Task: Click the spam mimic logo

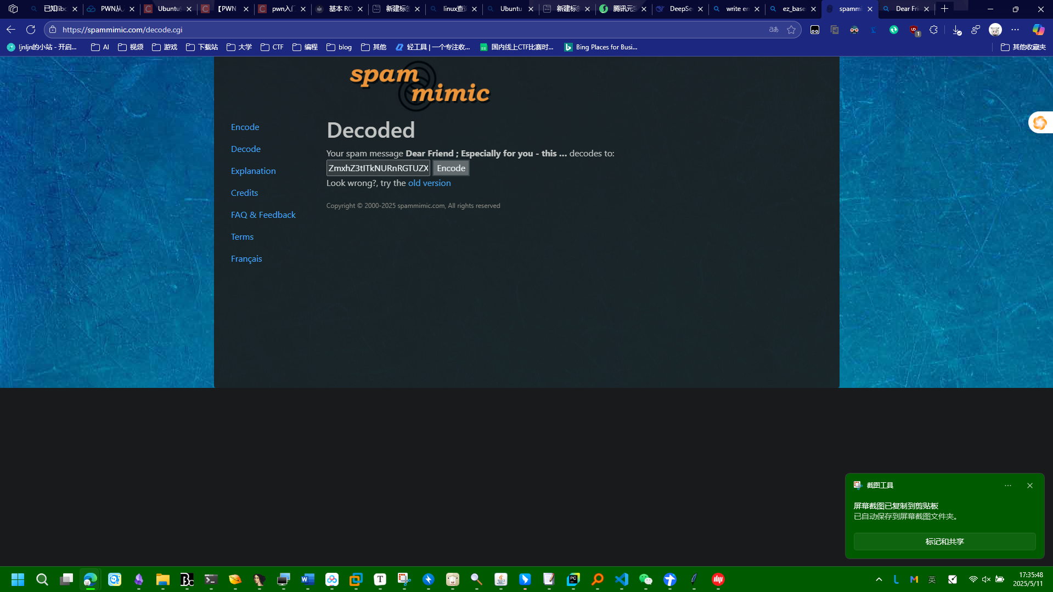Action: click(x=420, y=86)
